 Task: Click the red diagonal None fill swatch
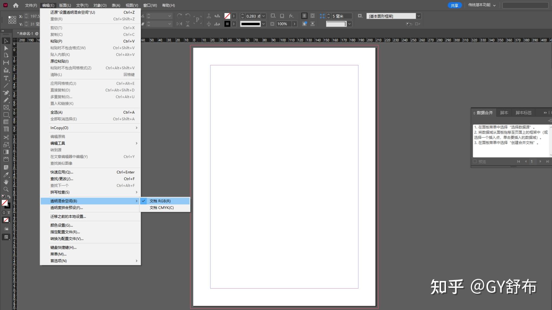[4, 203]
